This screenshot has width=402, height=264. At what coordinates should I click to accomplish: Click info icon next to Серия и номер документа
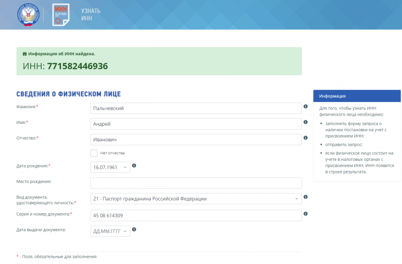click(306, 214)
